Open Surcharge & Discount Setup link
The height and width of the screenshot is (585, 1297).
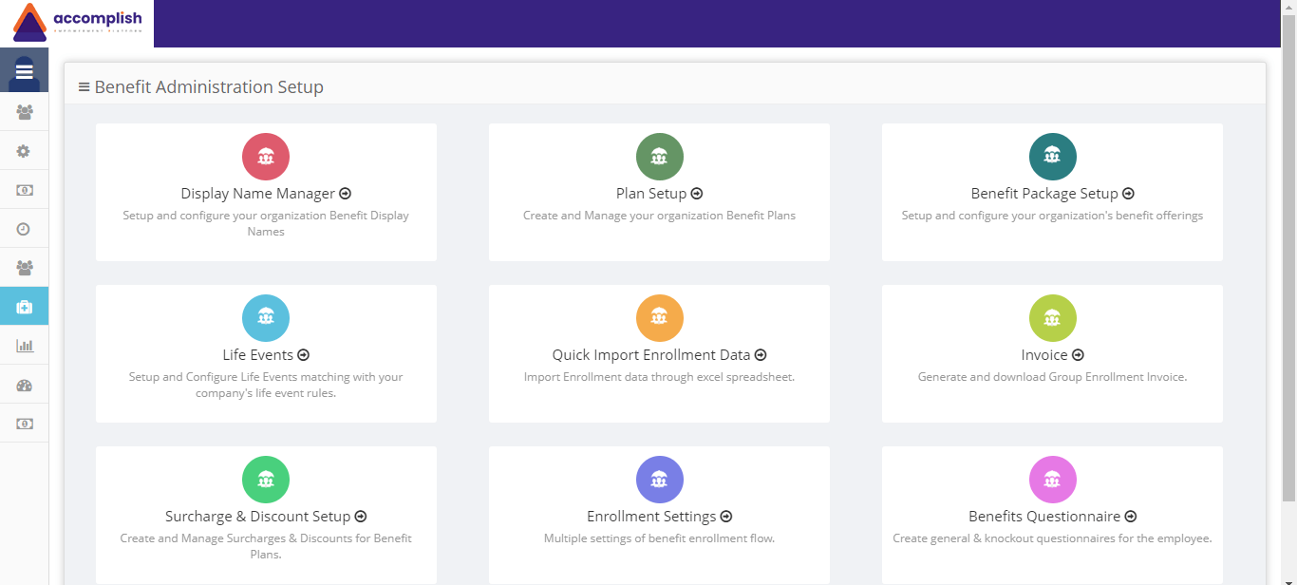(266, 517)
